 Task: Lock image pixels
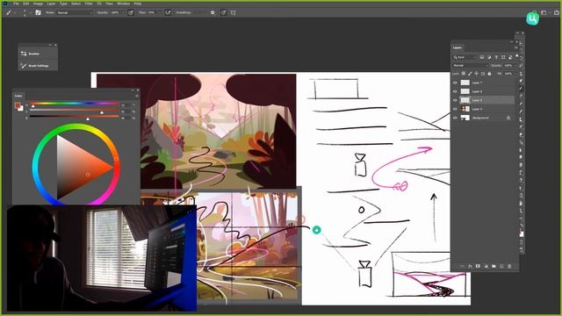coord(470,74)
